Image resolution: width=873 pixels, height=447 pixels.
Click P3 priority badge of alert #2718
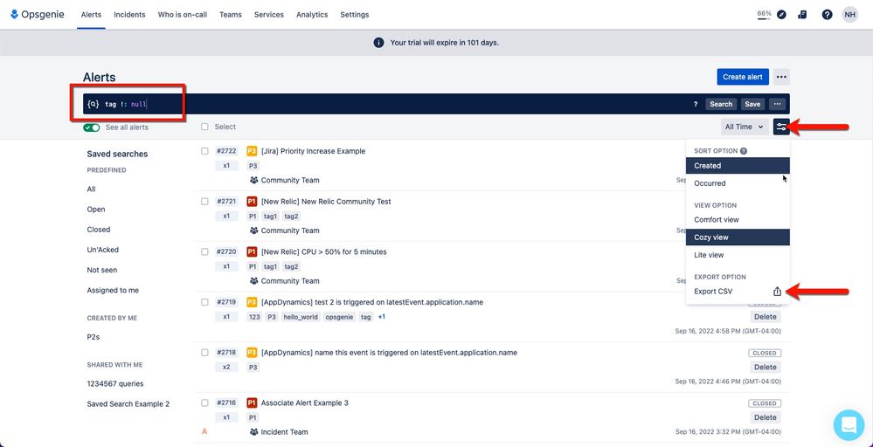point(252,353)
